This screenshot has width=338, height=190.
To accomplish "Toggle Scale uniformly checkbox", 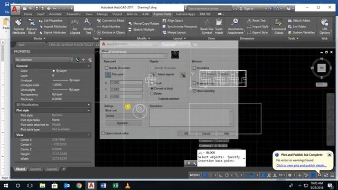I will (194, 83).
